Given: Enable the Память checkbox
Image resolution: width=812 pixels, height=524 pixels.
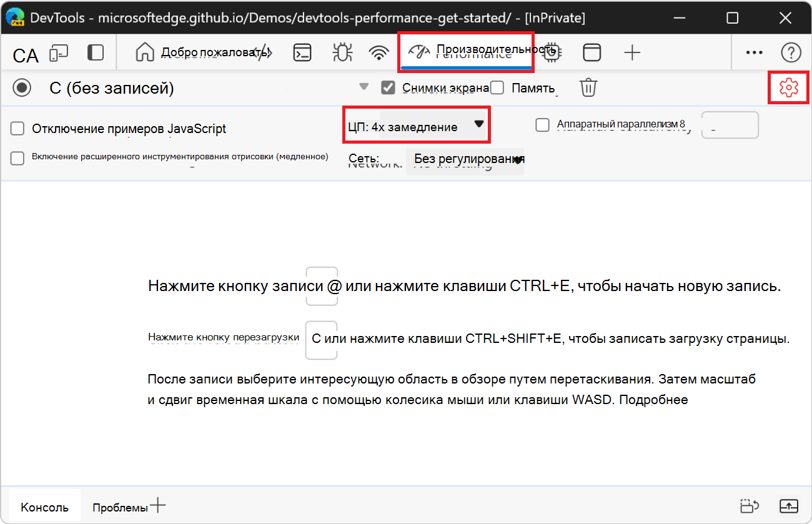Looking at the screenshot, I should tap(497, 87).
